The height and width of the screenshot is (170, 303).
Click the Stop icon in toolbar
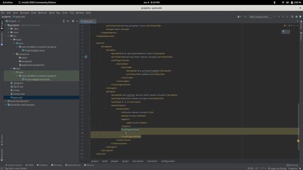tap(287, 17)
